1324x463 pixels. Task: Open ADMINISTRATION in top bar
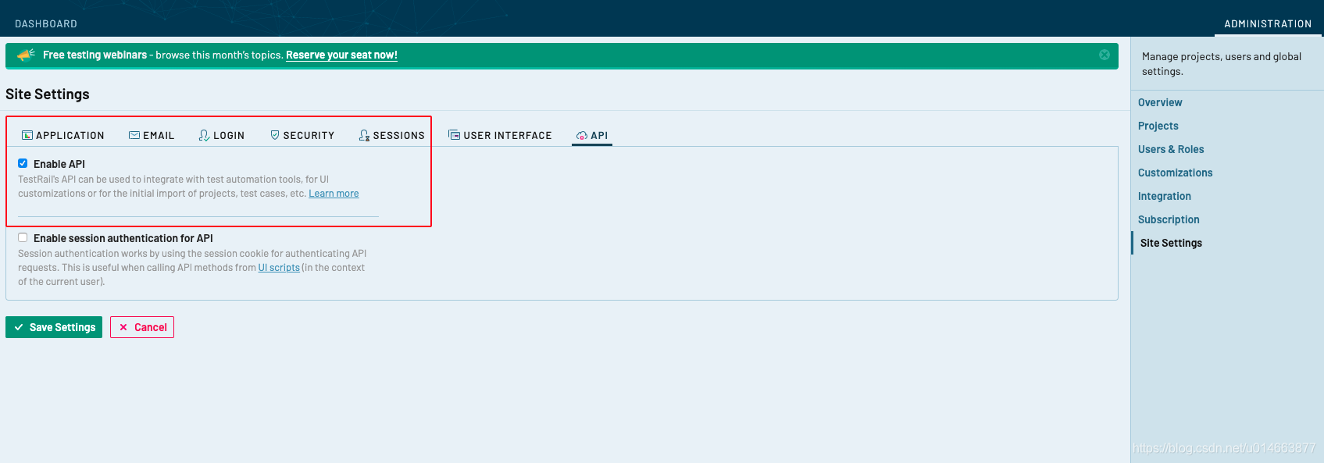1268,23
